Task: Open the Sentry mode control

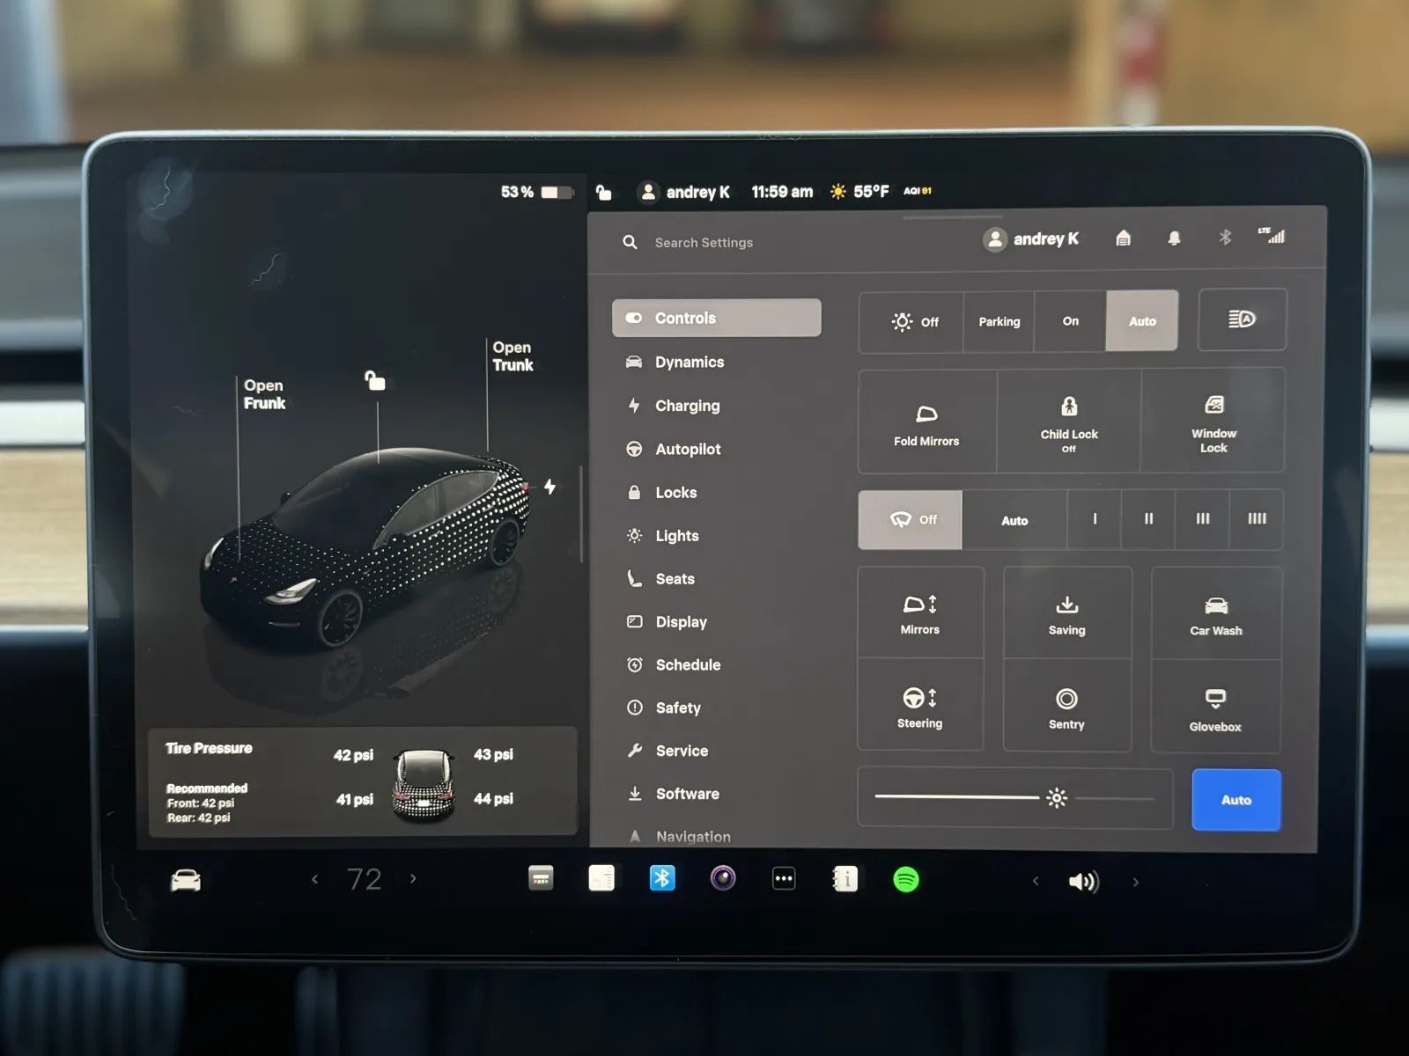Action: point(1066,708)
